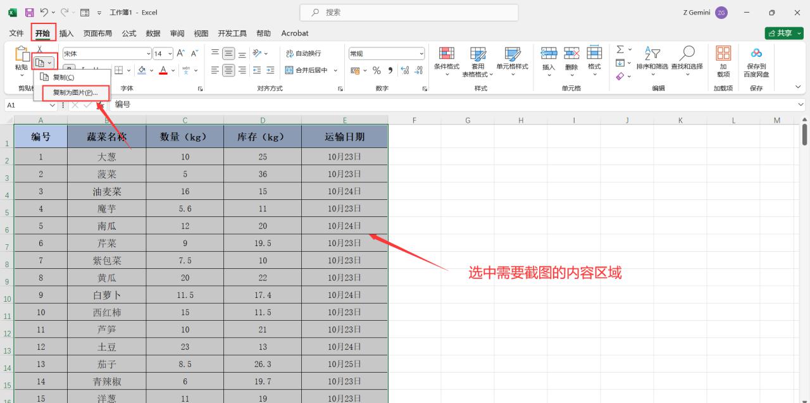Image resolution: width=810 pixels, height=403 pixels.
Task: Open the 文件 (File) tab
Action: point(16,33)
